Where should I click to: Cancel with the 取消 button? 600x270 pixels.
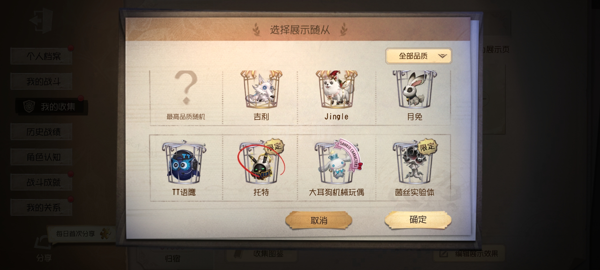[319, 220]
